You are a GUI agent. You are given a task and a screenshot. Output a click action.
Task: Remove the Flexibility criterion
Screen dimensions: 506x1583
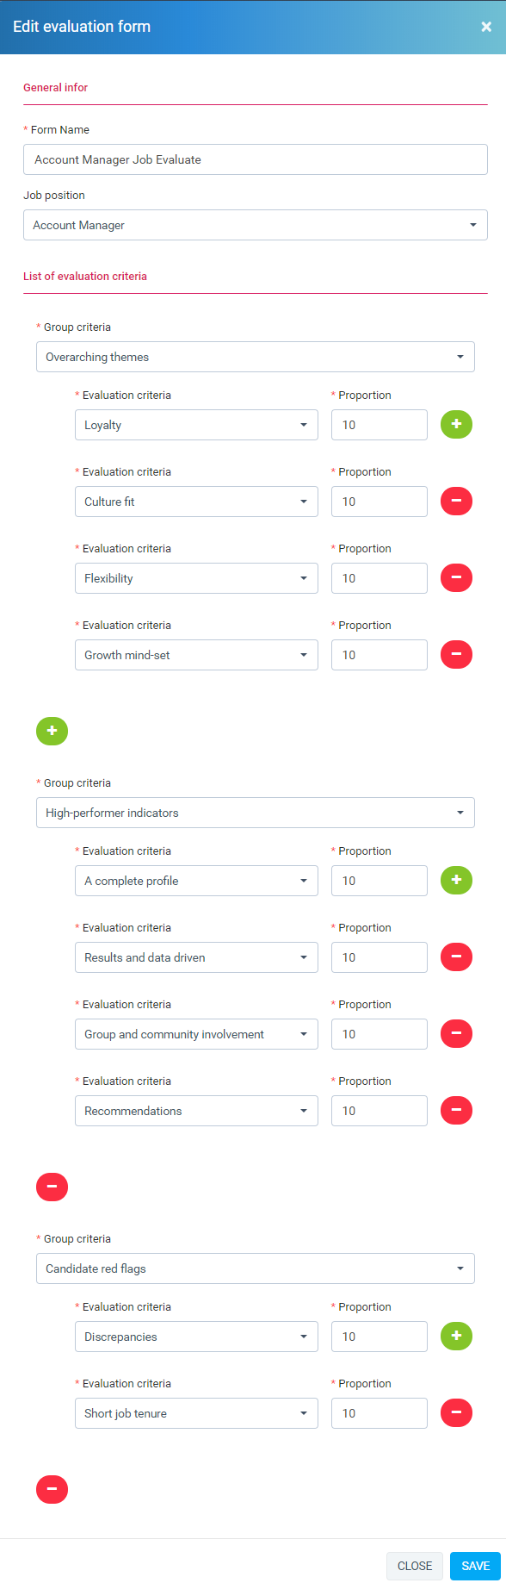(456, 577)
